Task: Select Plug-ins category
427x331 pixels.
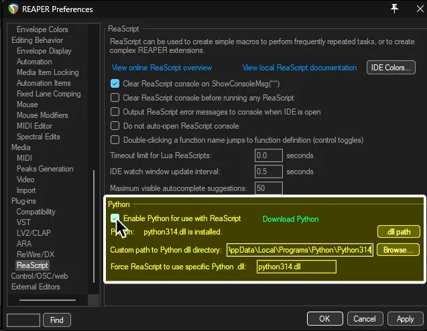Action: point(23,201)
